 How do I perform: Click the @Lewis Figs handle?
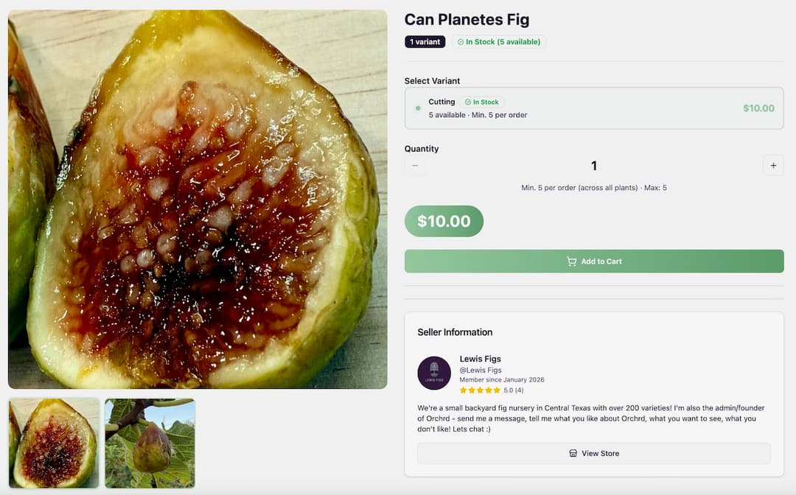click(x=481, y=370)
